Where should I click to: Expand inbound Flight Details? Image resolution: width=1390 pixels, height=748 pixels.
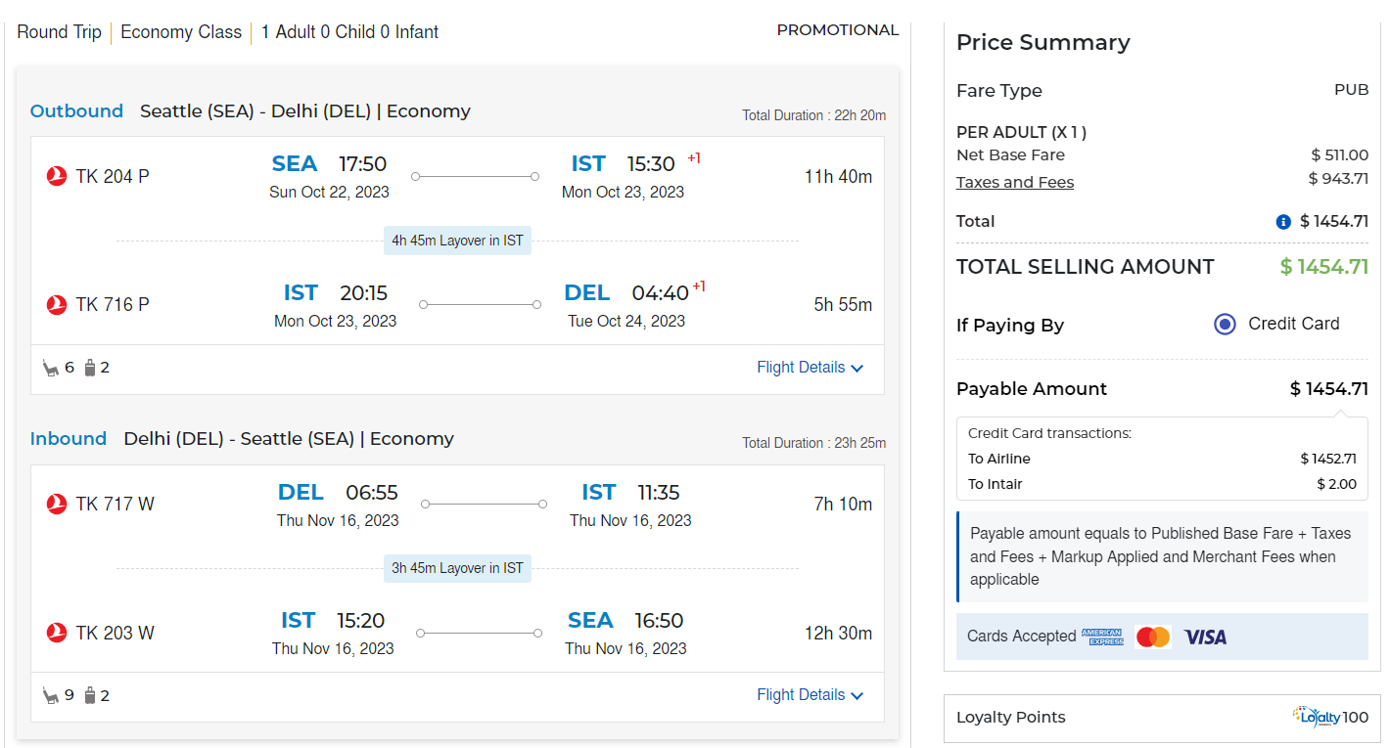click(x=810, y=695)
